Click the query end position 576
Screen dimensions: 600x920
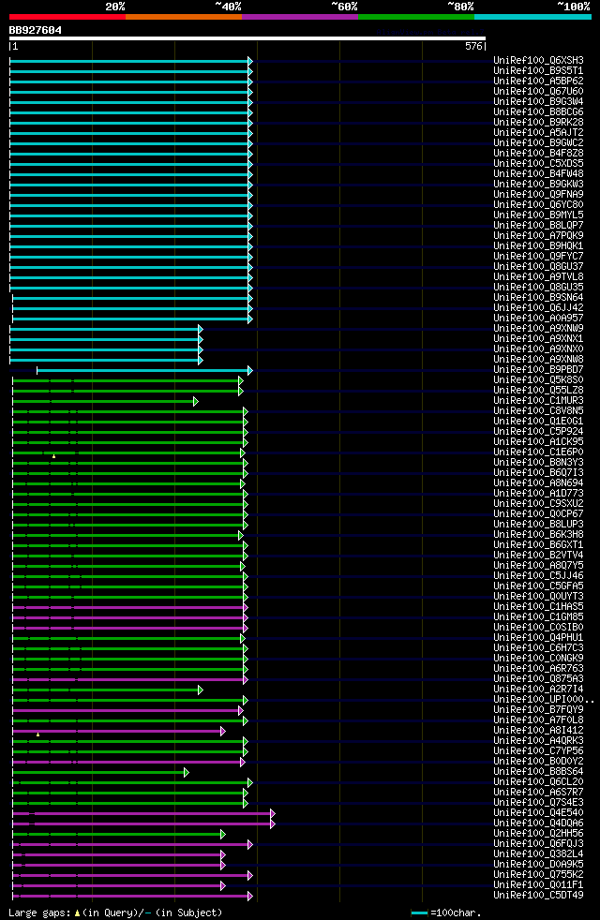[473, 46]
